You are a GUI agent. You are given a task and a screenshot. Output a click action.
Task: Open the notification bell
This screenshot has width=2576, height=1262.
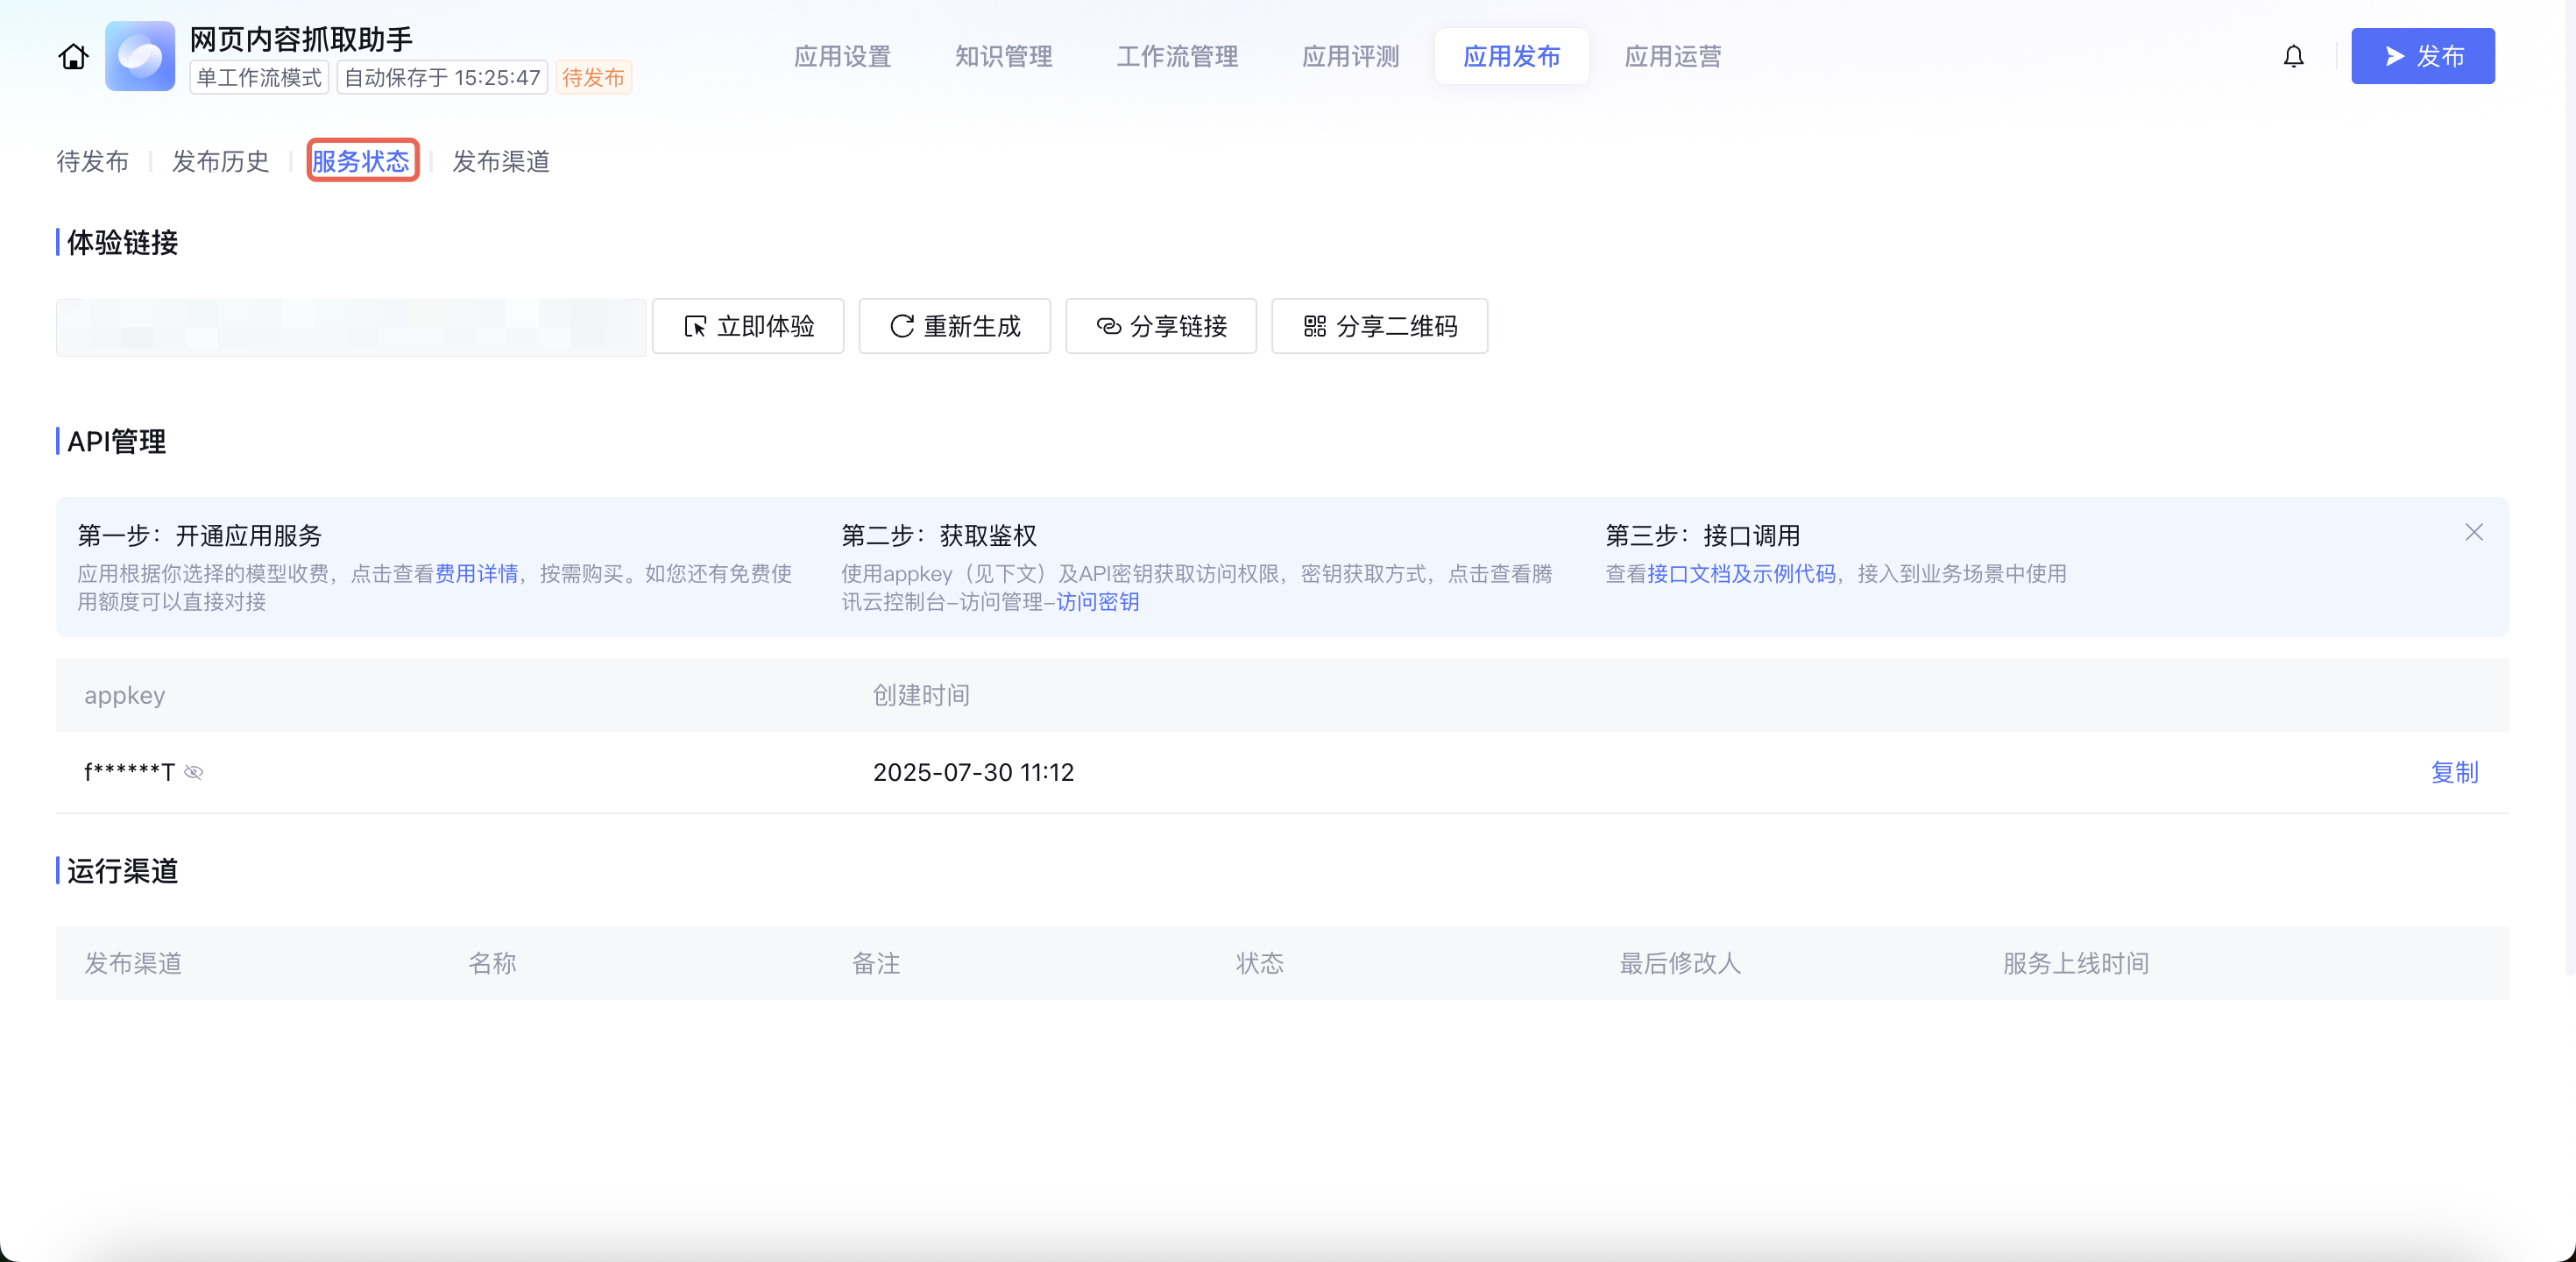(2293, 57)
